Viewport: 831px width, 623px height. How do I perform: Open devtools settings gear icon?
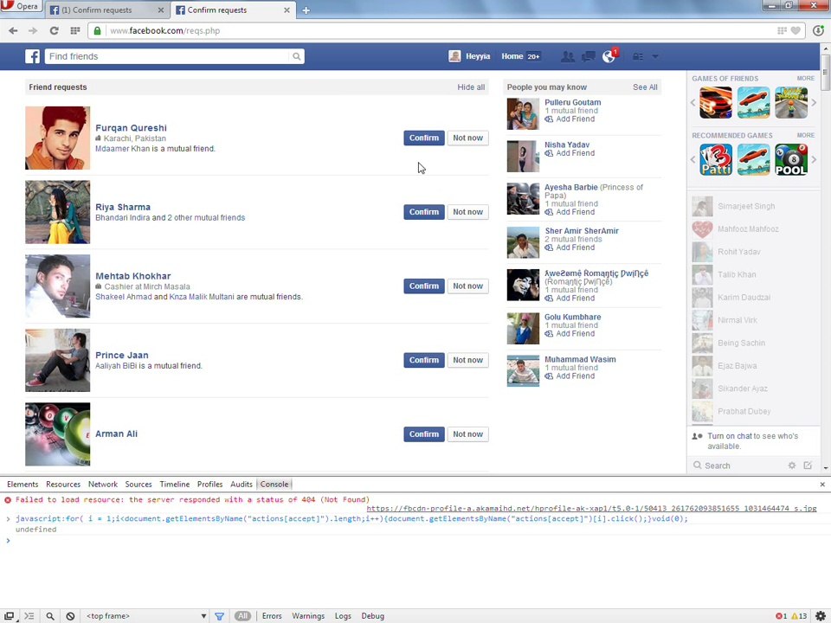click(x=821, y=616)
